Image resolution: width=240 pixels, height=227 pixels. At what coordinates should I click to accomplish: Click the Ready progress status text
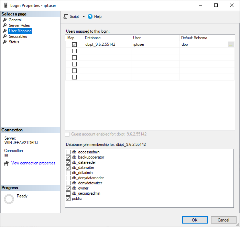coord(22,196)
